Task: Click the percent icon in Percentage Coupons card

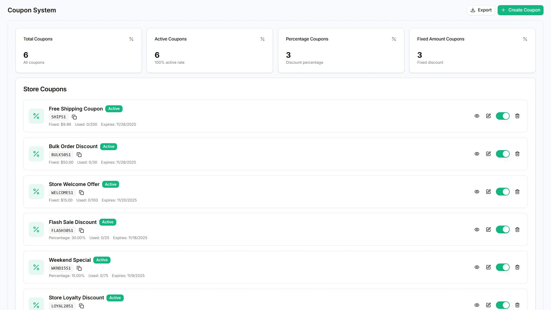Action: click(x=394, y=39)
